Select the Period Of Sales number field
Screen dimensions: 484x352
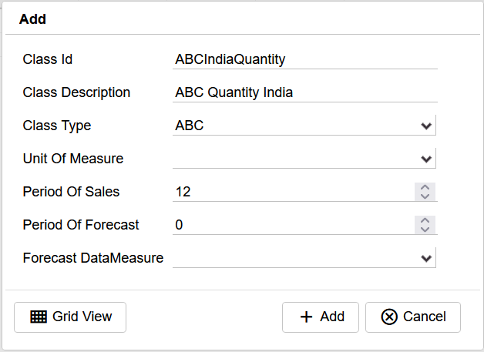pos(293,192)
